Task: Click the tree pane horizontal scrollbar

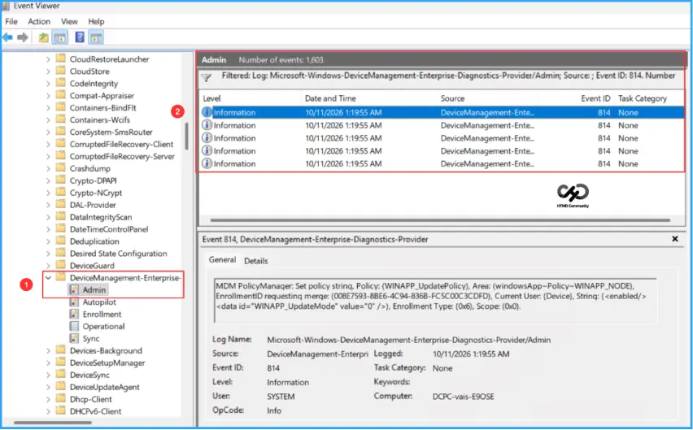Action: (53, 423)
